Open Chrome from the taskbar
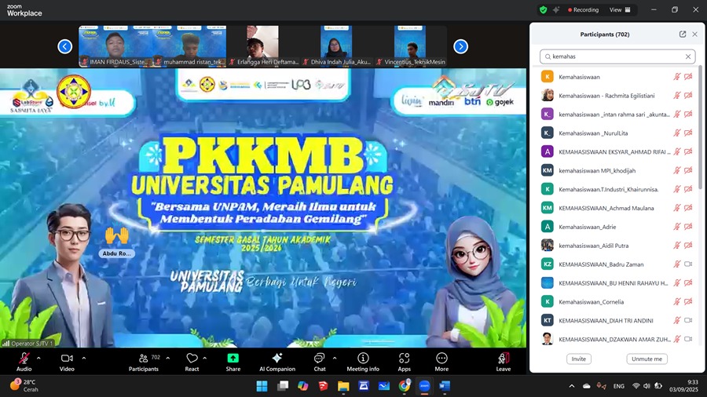Image resolution: width=707 pixels, height=397 pixels. (x=405, y=386)
